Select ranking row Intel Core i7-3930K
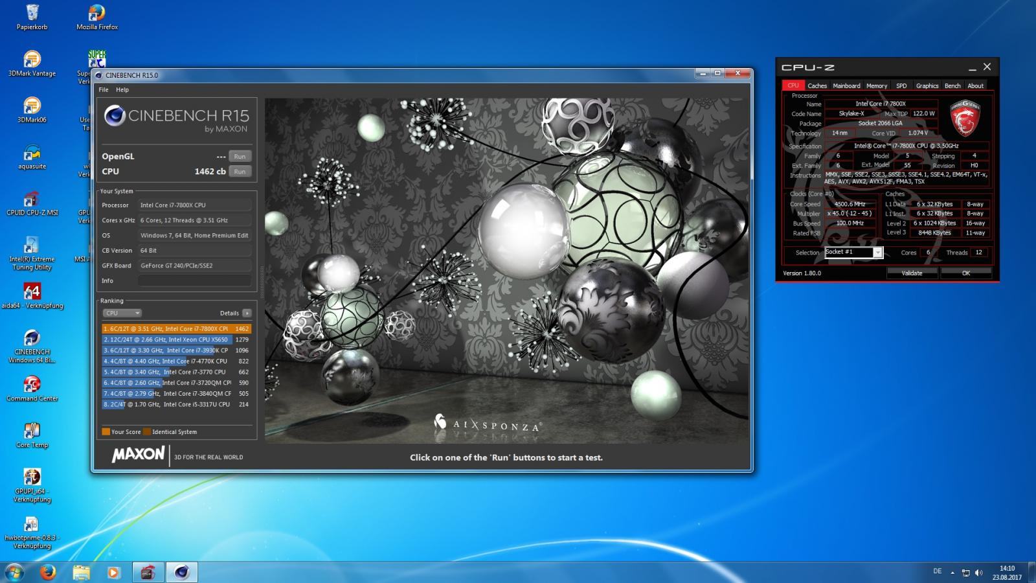This screenshot has width=1036, height=583. click(x=176, y=350)
